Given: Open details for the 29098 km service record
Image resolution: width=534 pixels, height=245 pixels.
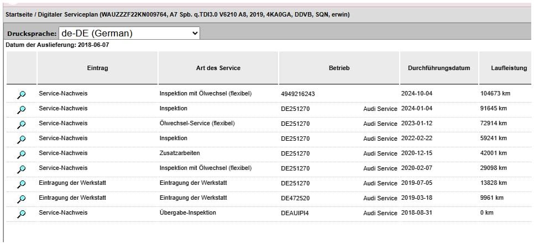Looking at the screenshot, I should pos(22,169).
